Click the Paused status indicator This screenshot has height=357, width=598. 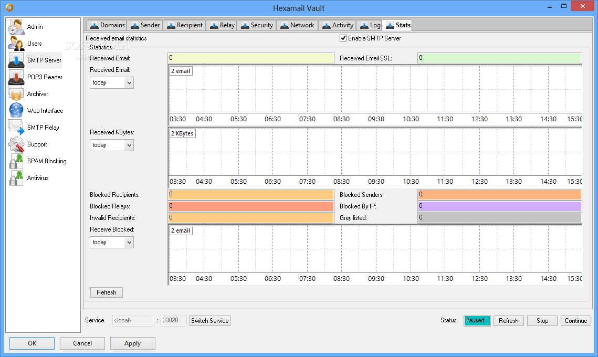point(477,321)
